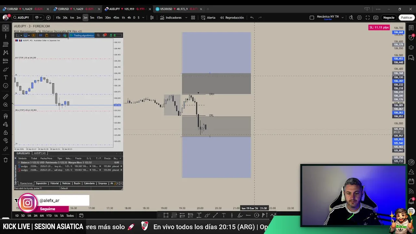Select the 15s timeframe

tap(58, 18)
